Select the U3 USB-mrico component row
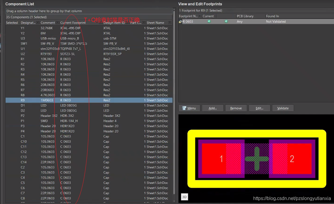Image resolution: width=334 pixels, height=204 pixels. point(89,39)
